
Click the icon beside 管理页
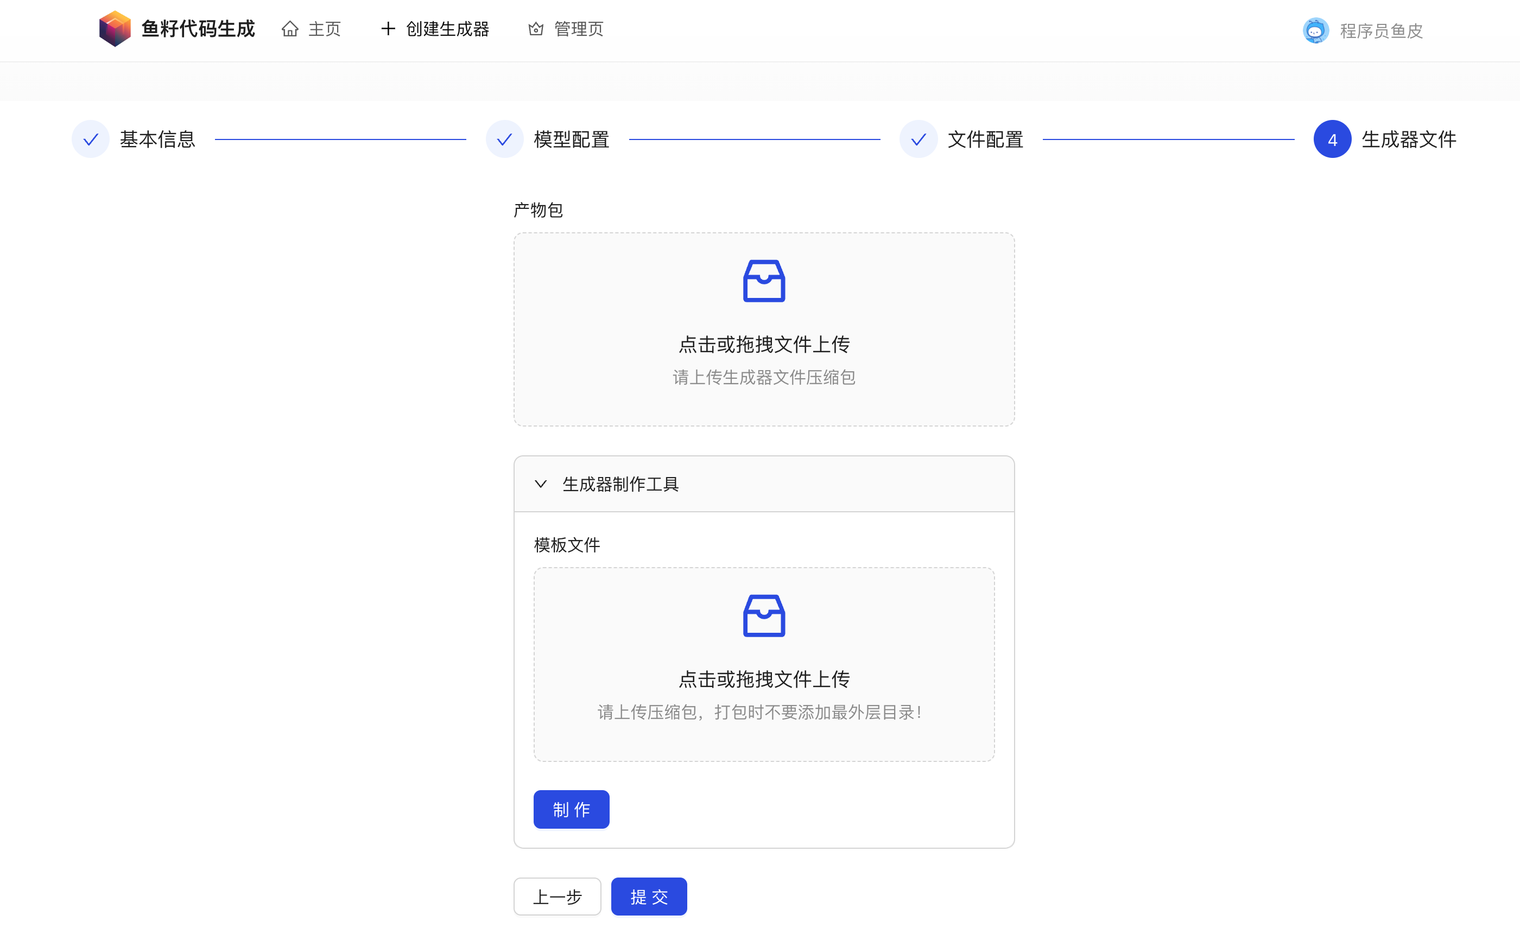535,28
